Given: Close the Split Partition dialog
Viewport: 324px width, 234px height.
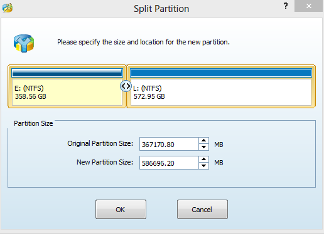Looking at the screenshot, I should point(308,6).
